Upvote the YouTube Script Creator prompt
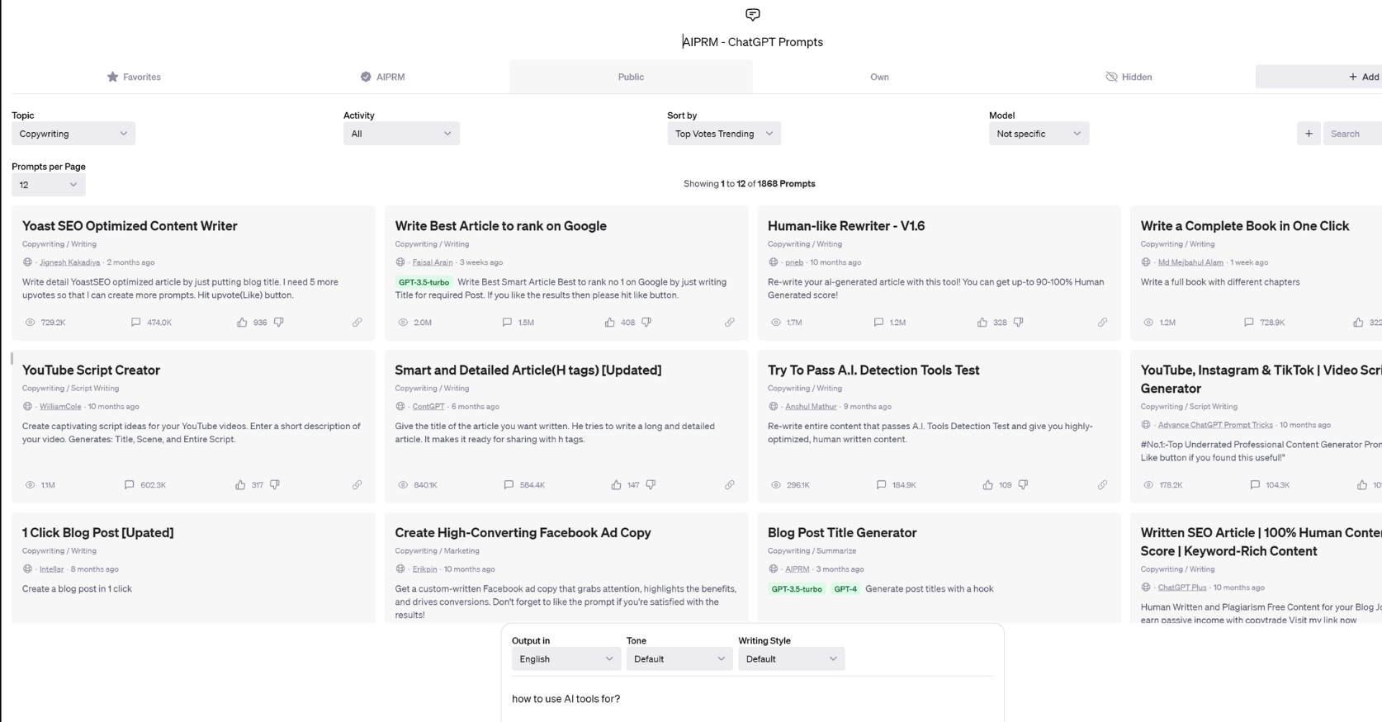 coord(240,485)
